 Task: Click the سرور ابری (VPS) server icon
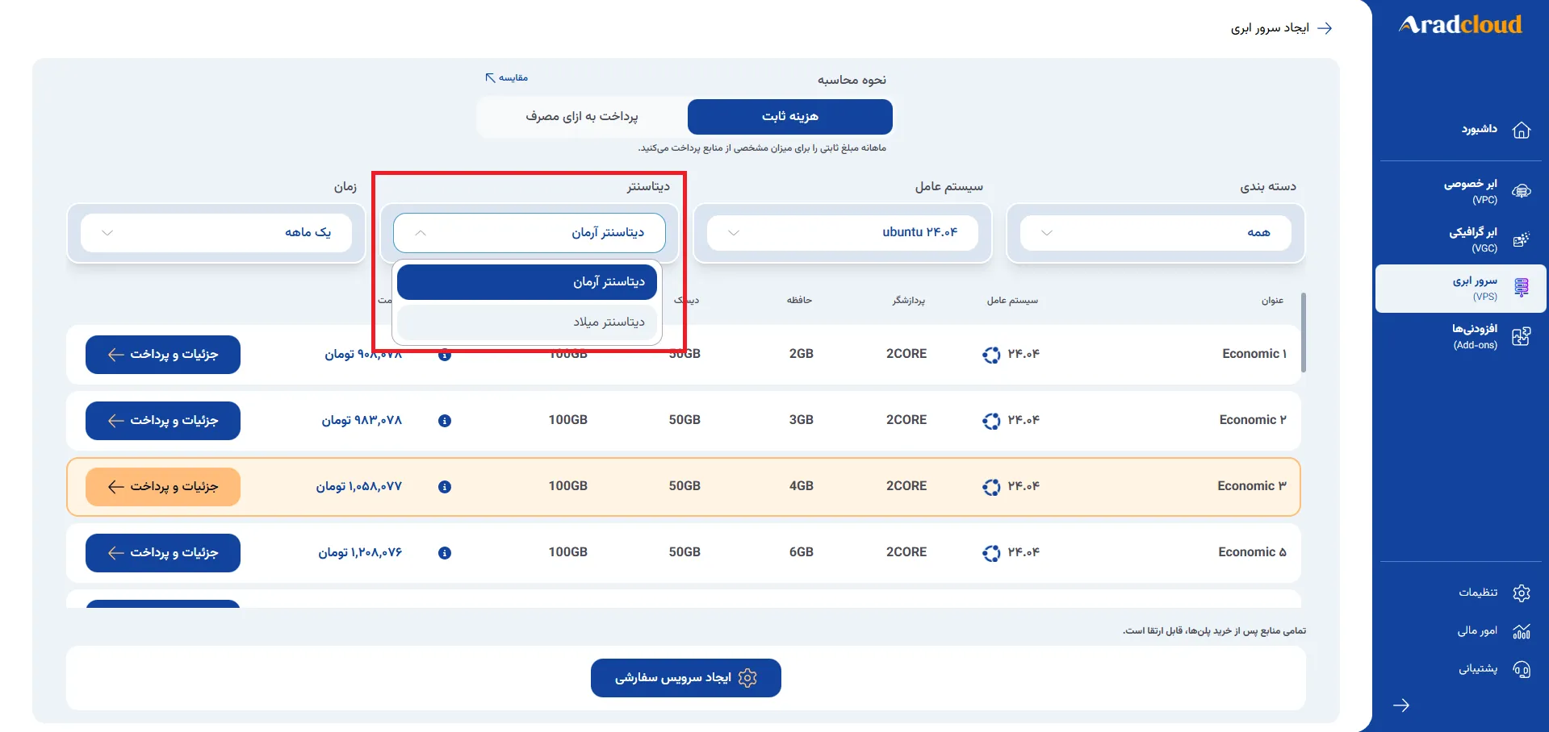1521,288
